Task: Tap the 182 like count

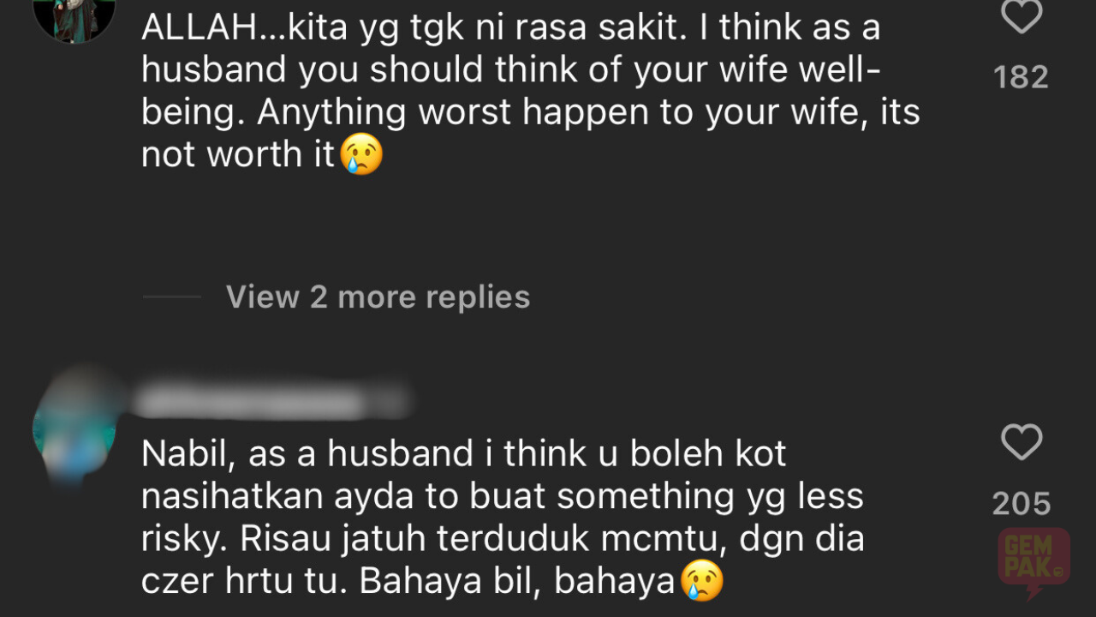Action: pyautogui.click(x=1021, y=77)
